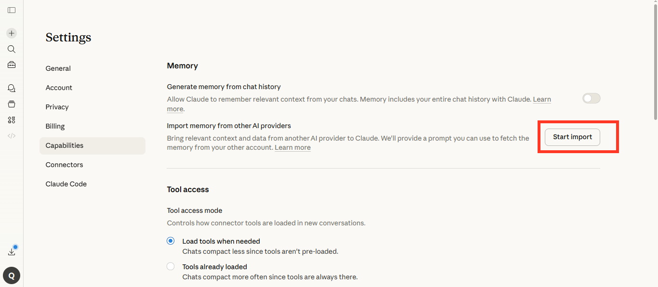Enable Generate memory from chat history

coord(591,99)
